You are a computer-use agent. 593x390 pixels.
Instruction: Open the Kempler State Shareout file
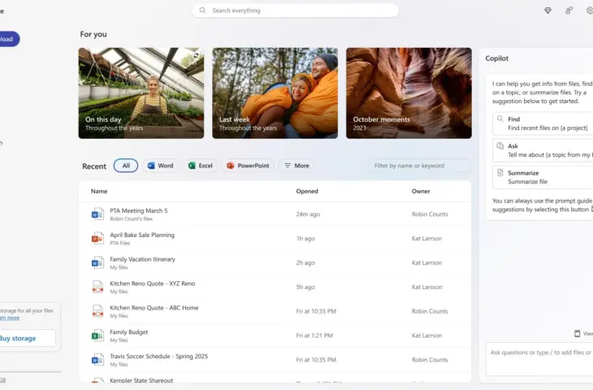(141, 380)
